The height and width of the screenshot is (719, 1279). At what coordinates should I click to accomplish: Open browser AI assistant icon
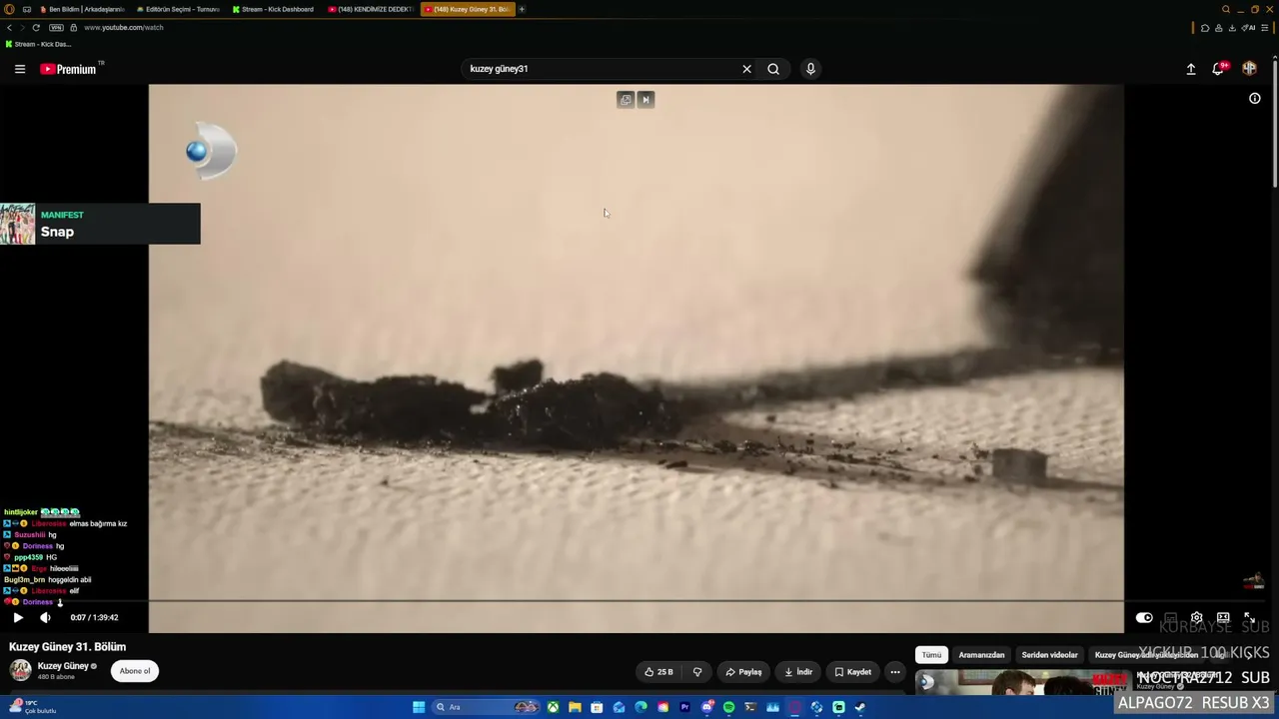tap(1248, 28)
